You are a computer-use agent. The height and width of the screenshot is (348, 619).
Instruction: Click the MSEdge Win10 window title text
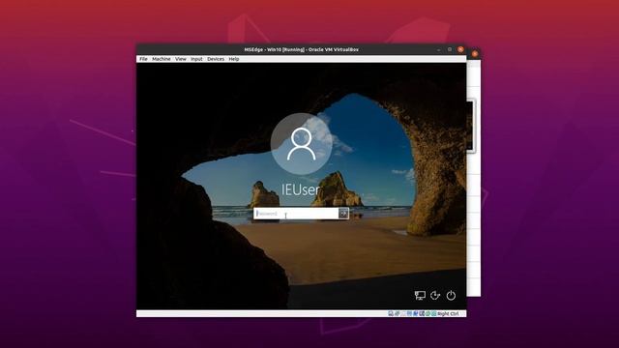(x=301, y=49)
